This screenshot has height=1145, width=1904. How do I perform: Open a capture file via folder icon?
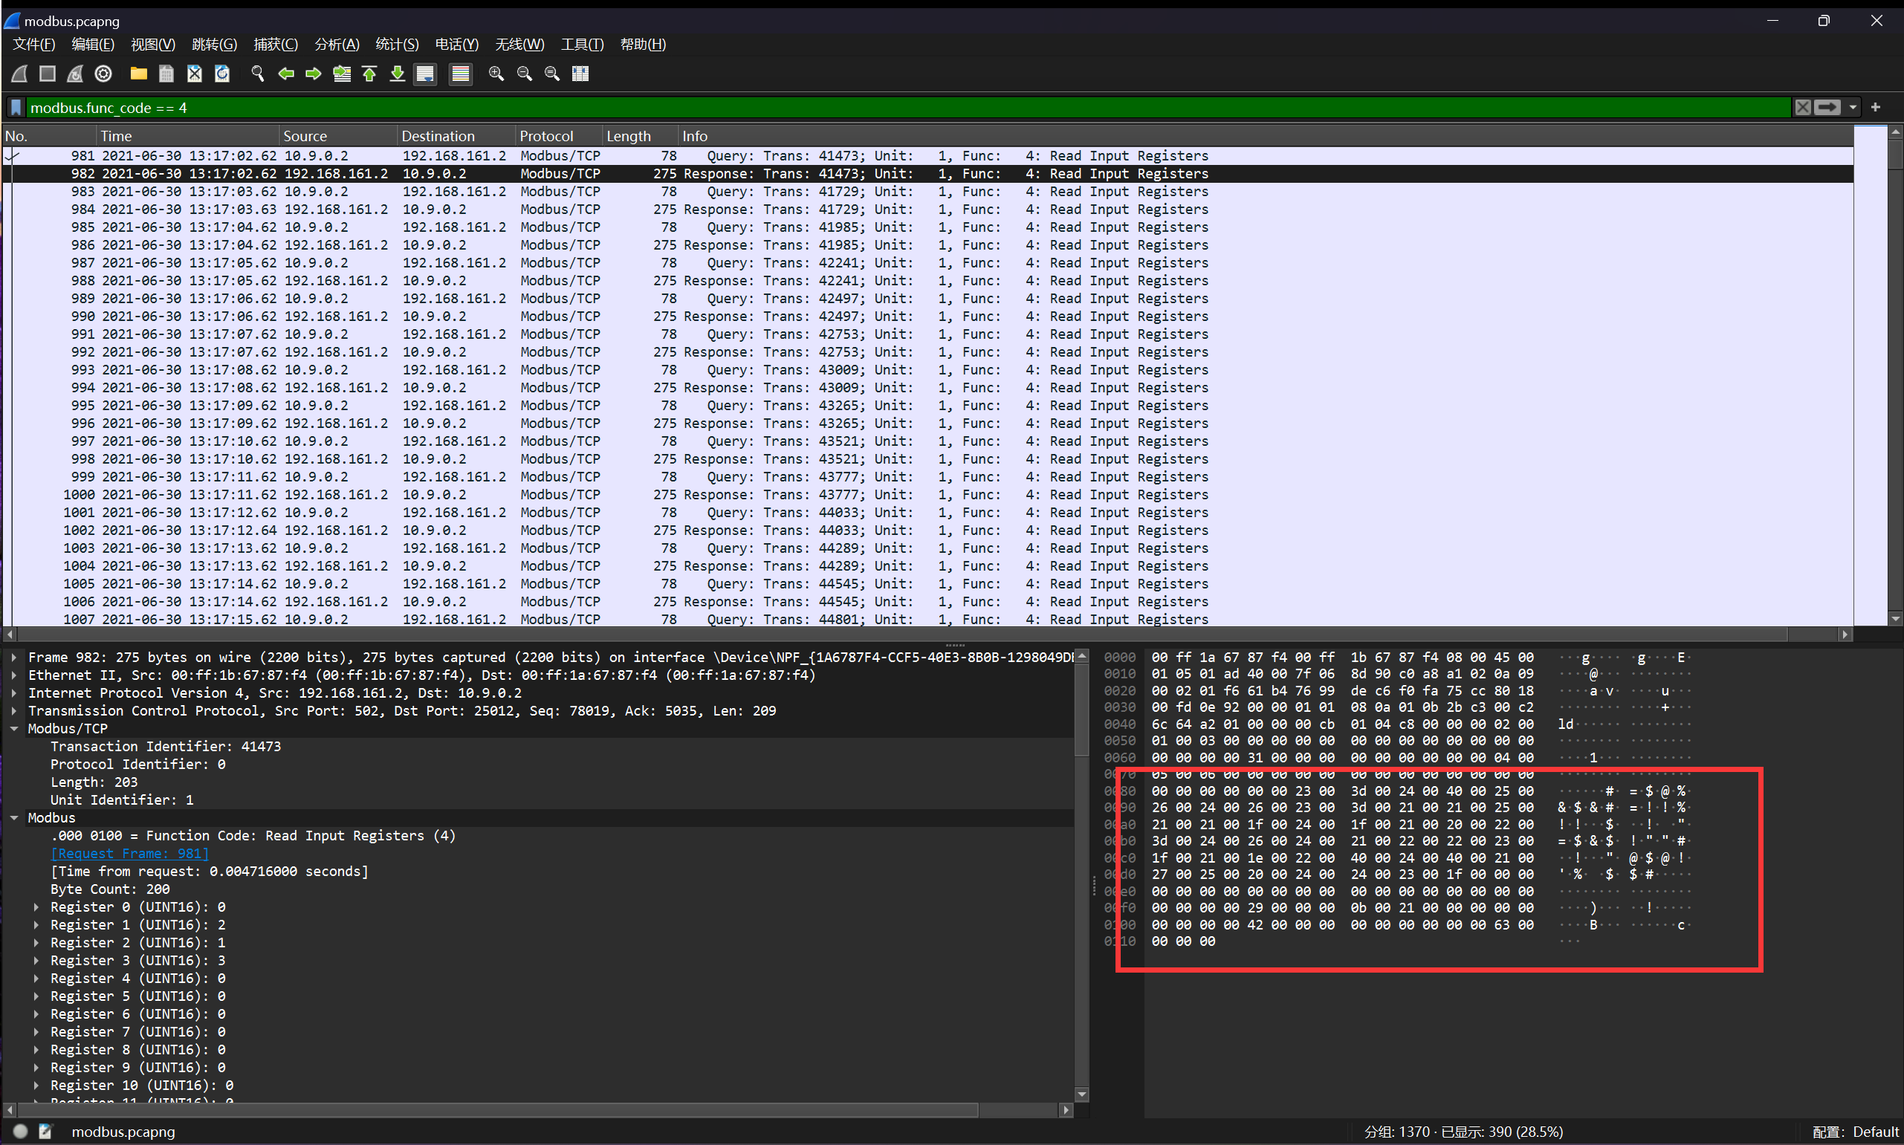coord(139,74)
